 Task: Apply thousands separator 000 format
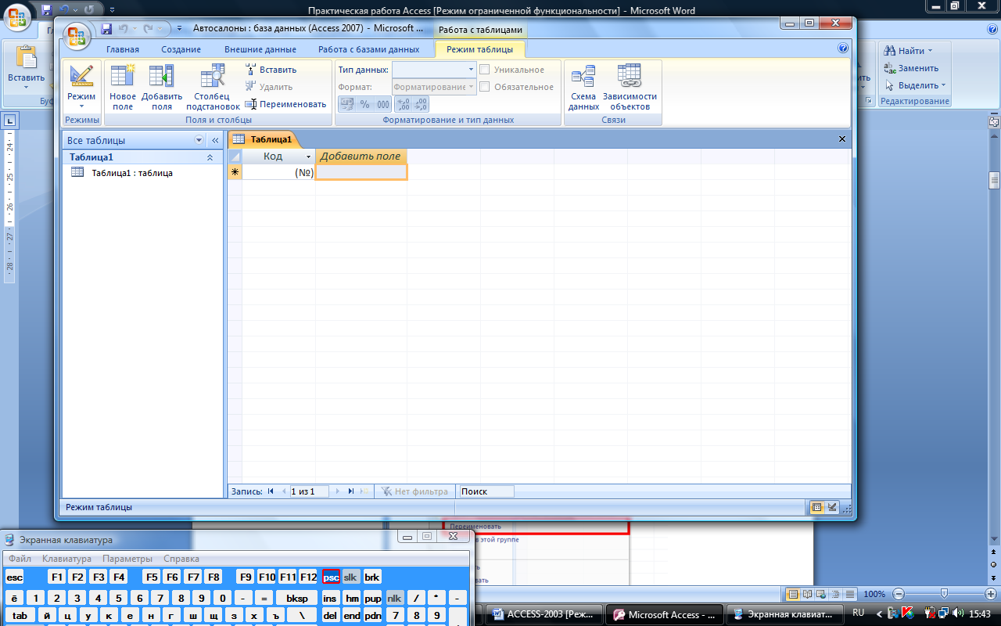[x=382, y=104]
